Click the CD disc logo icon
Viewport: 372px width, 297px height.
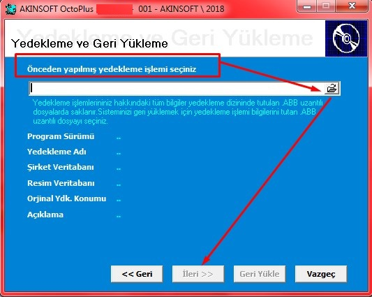tap(346, 38)
